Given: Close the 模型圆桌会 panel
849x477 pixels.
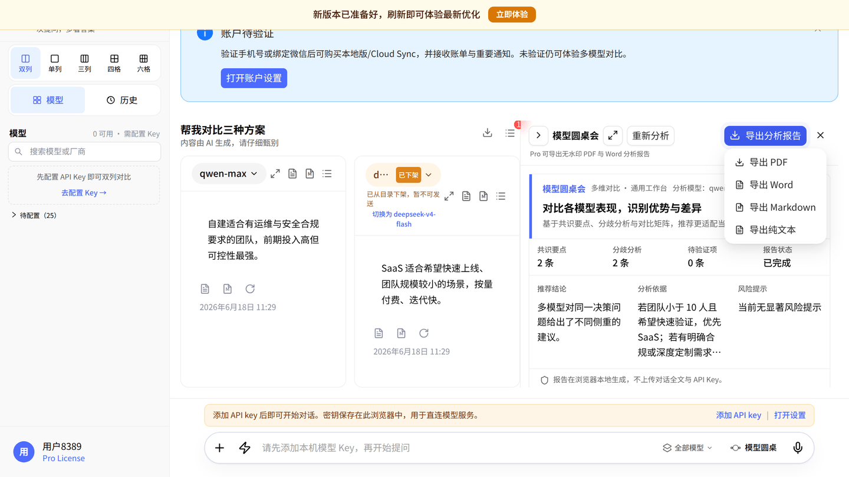Looking at the screenshot, I should (x=821, y=135).
